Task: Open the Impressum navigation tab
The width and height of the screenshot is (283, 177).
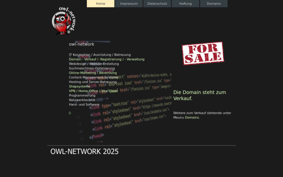Action: 129,4
